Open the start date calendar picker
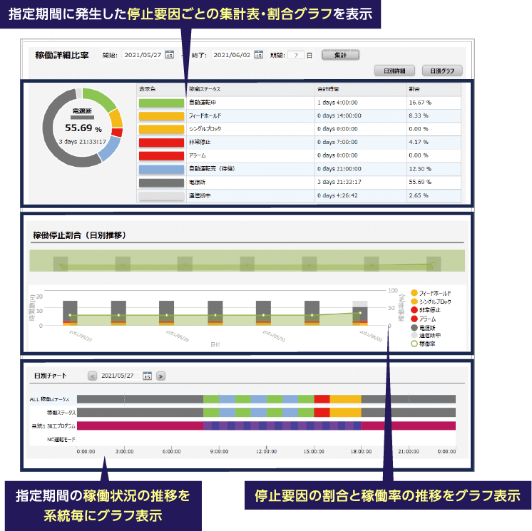The height and width of the screenshot is (531, 532). (170, 55)
